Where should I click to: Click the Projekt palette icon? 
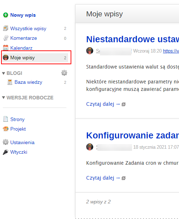click(6, 129)
